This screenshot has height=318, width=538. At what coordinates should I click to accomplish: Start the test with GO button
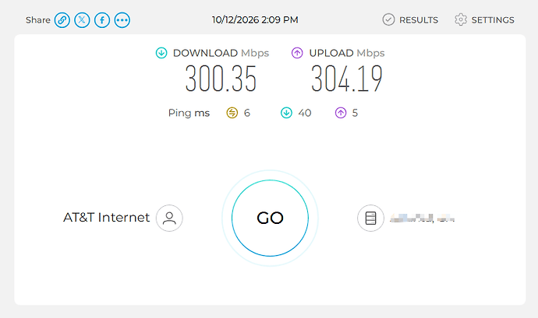[270, 218]
